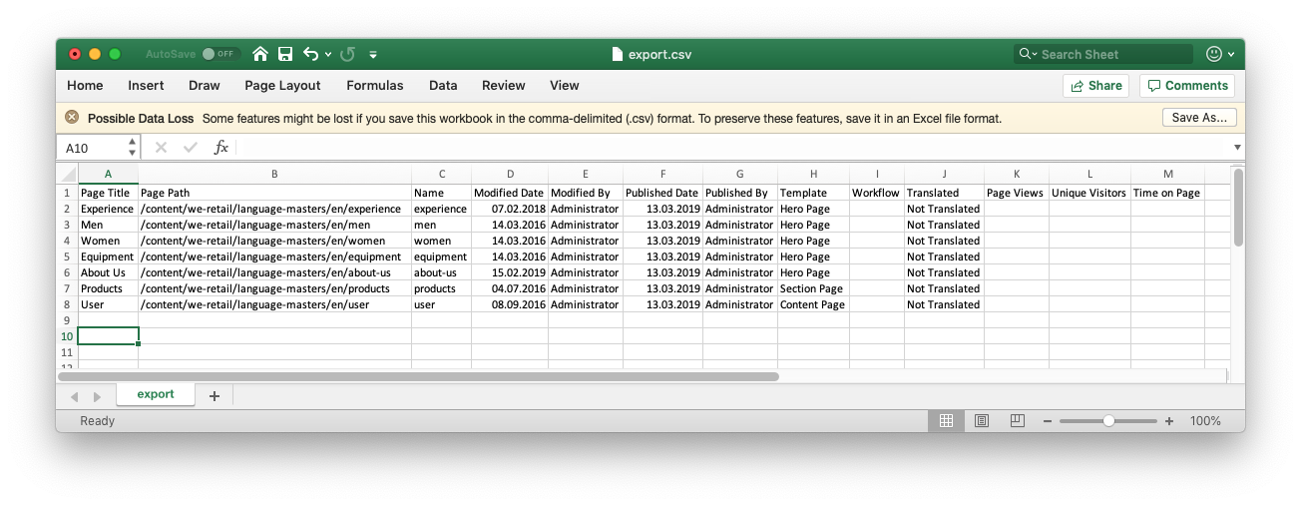The width and height of the screenshot is (1301, 506).
Task: Select the cell with /content/we-retail/language-masters/en/about-us
Action: point(274,272)
